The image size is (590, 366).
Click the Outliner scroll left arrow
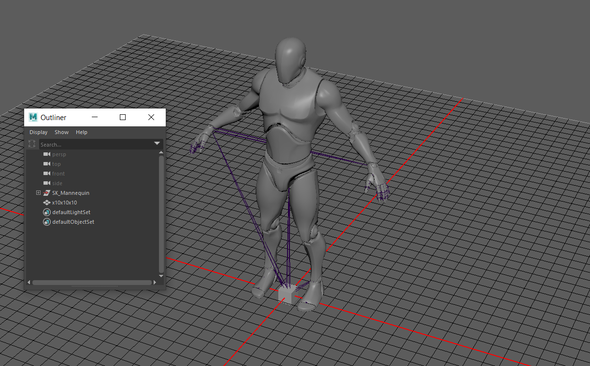[29, 283]
